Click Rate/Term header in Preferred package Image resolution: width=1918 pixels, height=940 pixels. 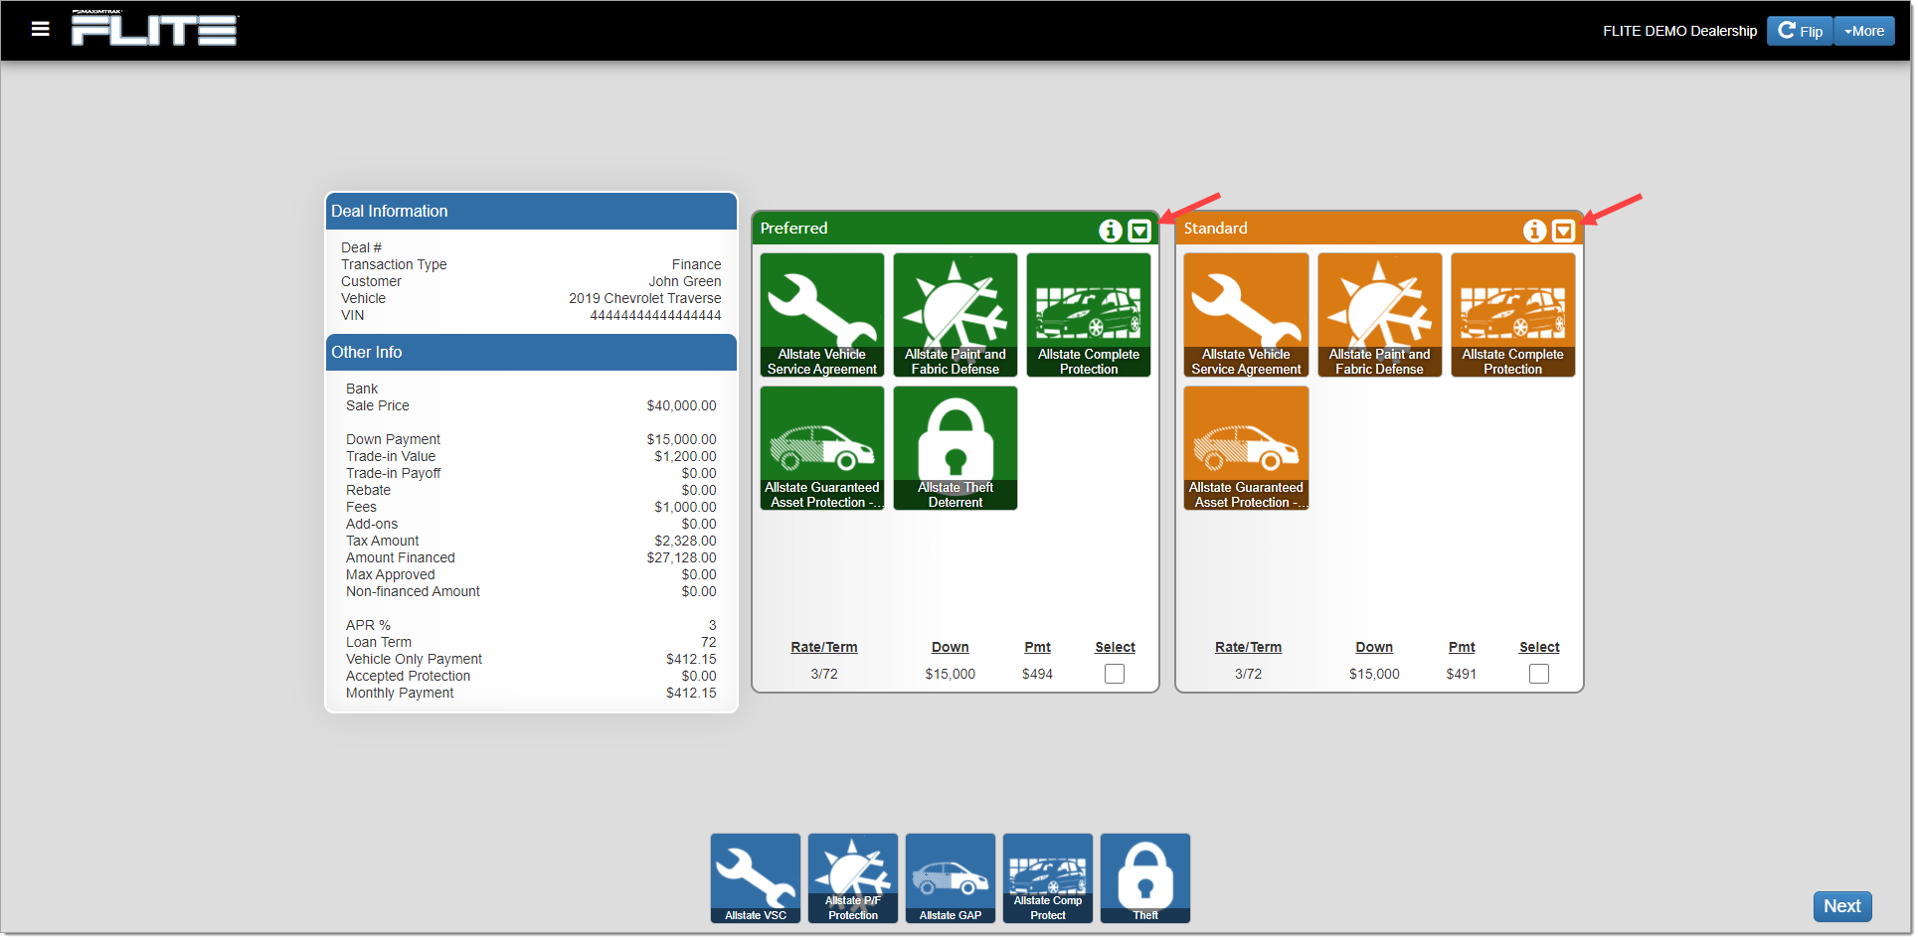[824, 647]
